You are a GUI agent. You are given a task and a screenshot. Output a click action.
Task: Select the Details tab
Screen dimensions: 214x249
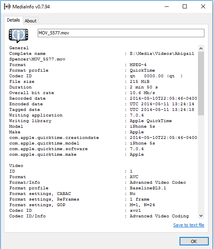coord(13,20)
